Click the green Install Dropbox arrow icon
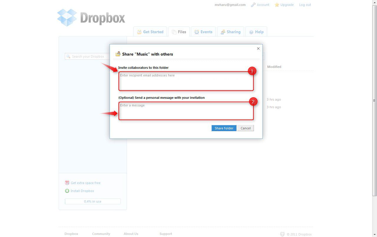The image size is (377, 237). (x=67, y=191)
